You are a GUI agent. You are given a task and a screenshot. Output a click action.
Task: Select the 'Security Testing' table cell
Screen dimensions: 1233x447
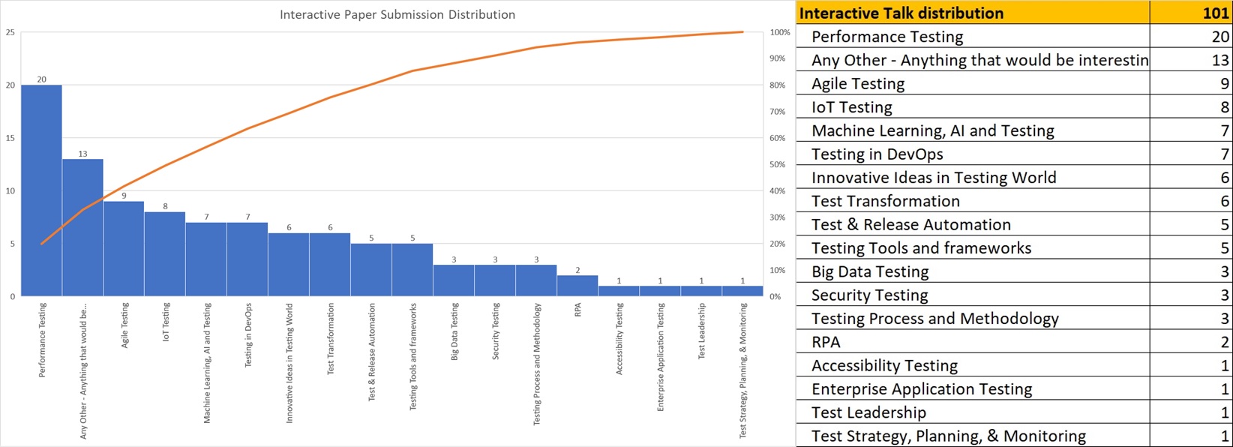click(x=869, y=295)
